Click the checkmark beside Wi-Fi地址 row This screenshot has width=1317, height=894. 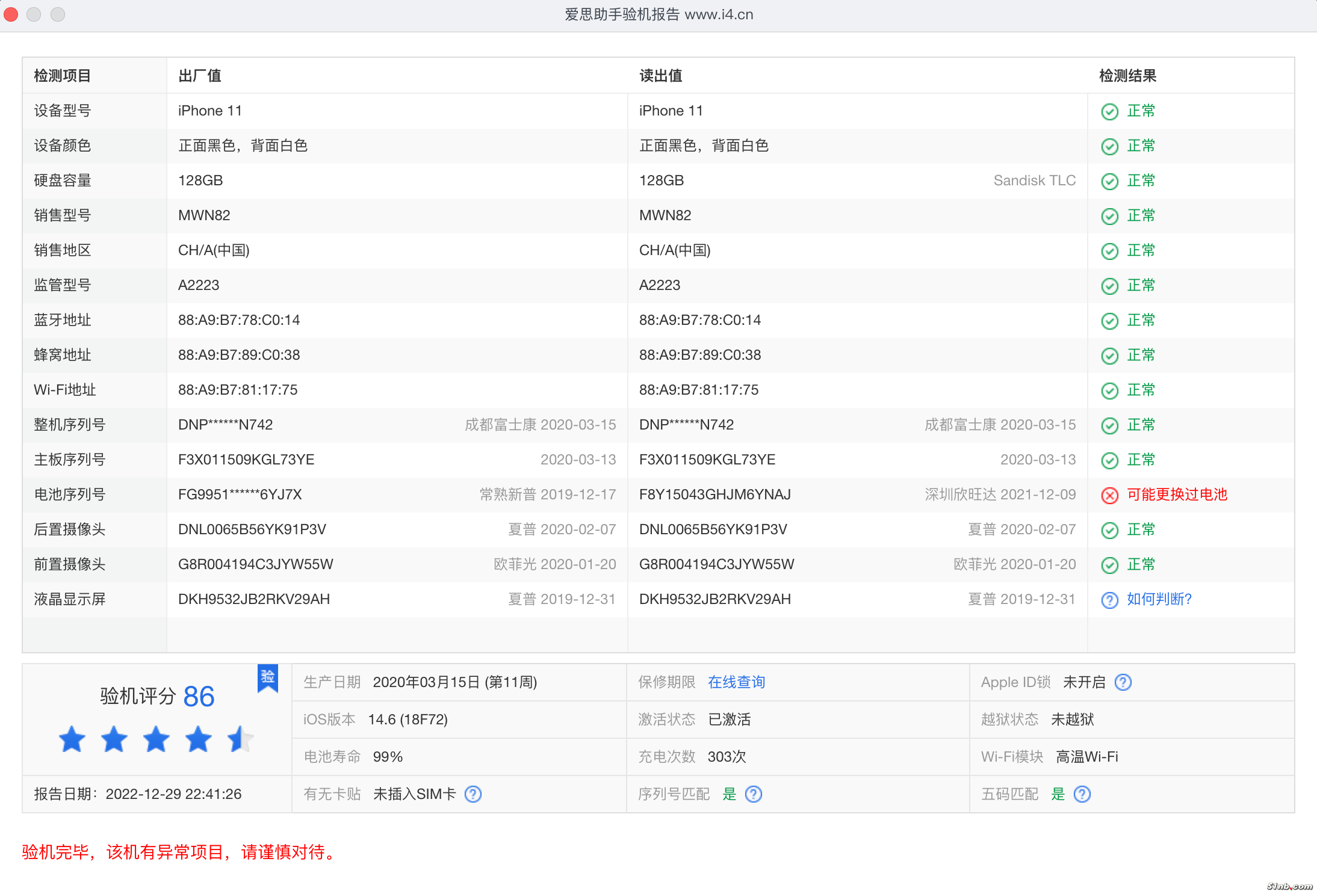pos(1109,390)
